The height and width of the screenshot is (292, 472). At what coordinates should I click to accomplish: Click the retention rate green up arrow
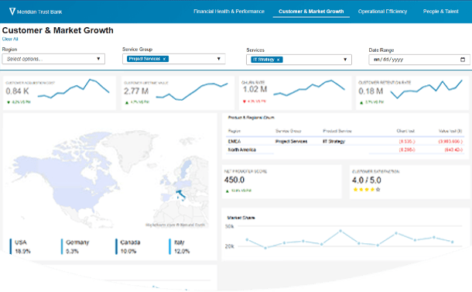(361, 102)
